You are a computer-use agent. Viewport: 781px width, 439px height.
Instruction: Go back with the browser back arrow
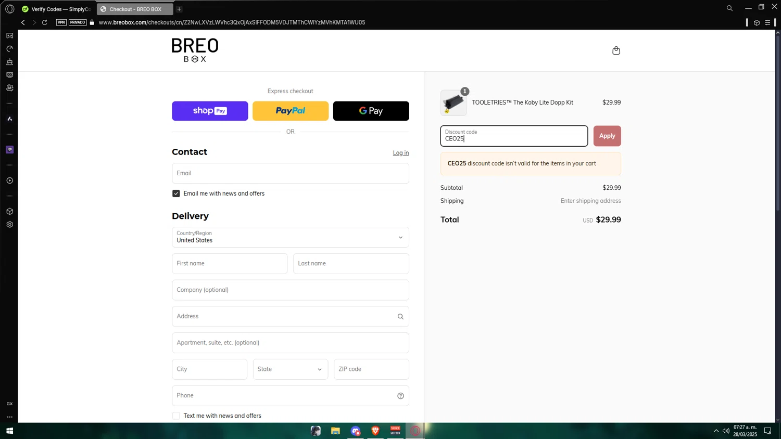[x=23, y=22]
